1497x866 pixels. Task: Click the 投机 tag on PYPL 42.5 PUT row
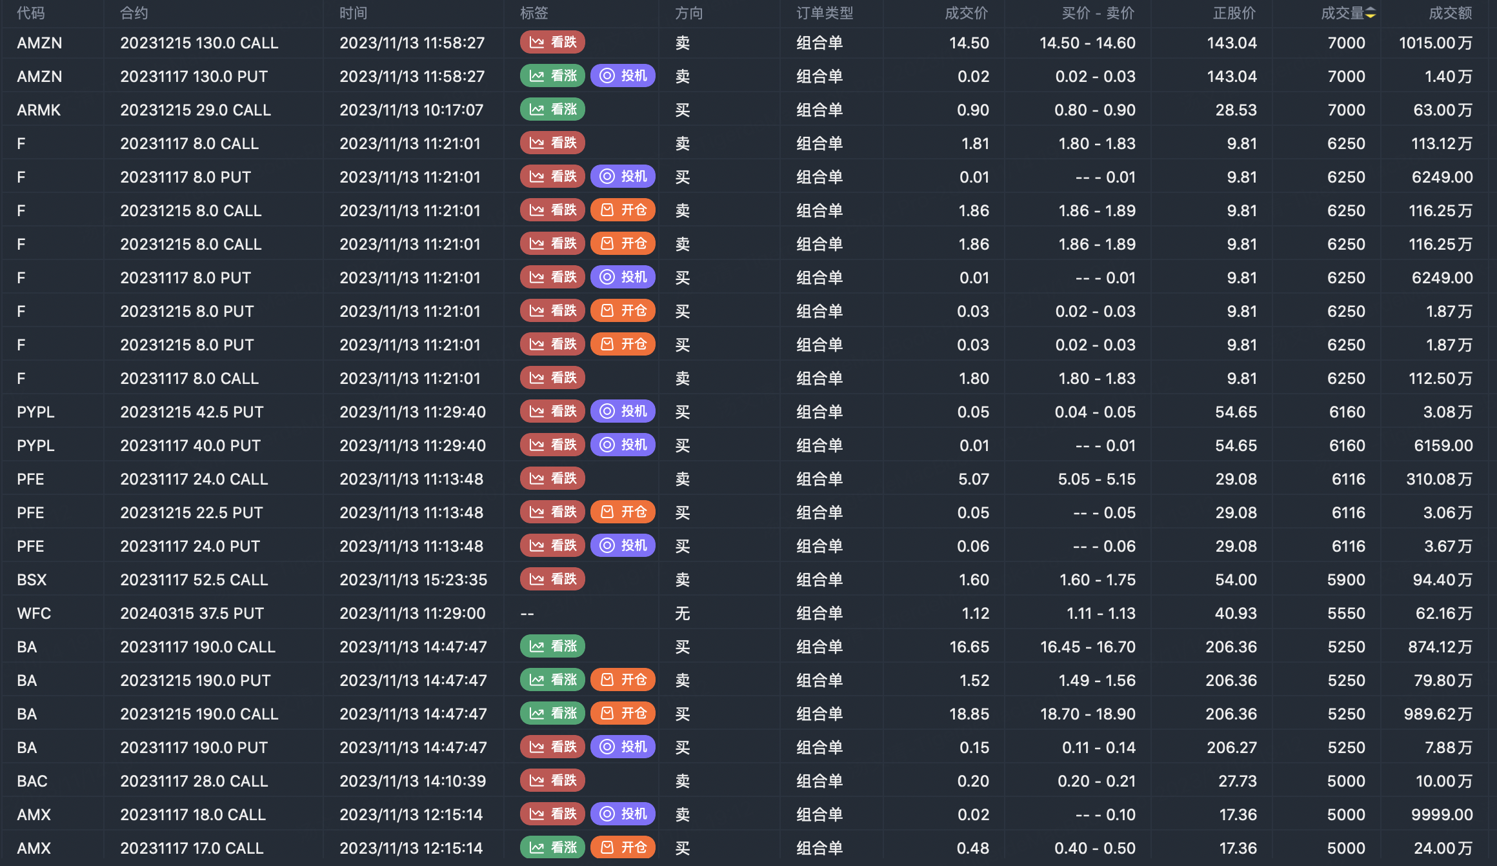tap(623, 412)
